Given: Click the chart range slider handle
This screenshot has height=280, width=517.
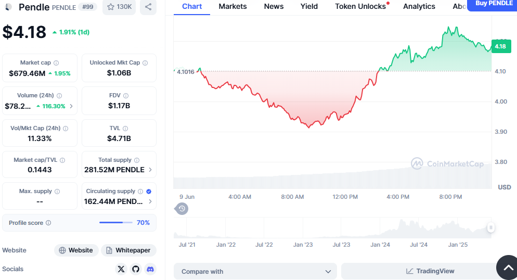Looking at the screenshot, I should point(490,227).
